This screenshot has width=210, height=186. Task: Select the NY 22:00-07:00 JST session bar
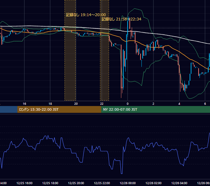[155, 109]
